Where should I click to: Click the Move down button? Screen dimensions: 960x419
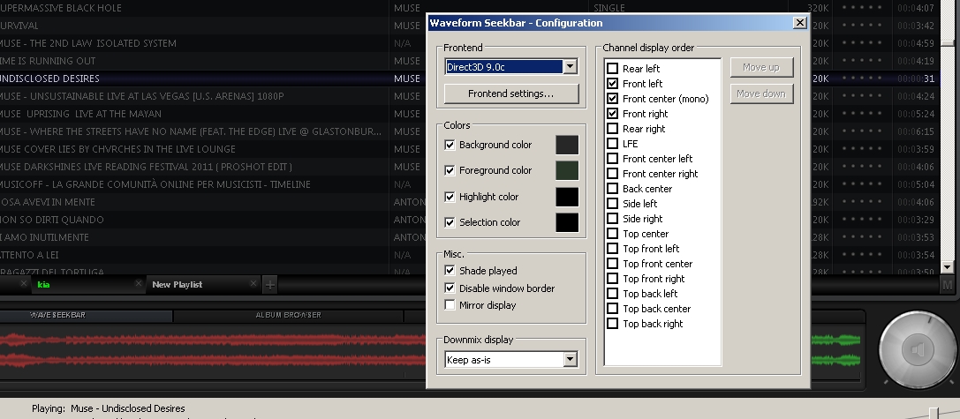coord(761,94)
